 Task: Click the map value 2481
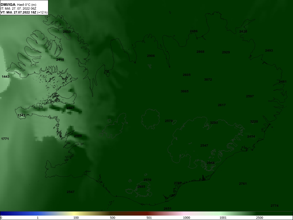(x=282, y=82)
